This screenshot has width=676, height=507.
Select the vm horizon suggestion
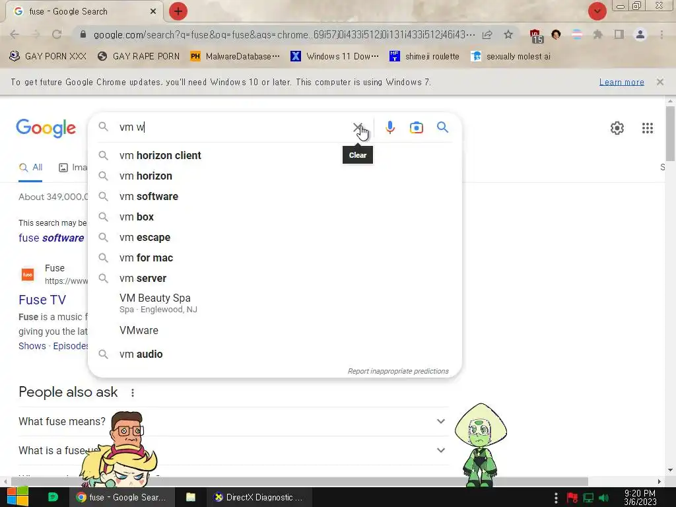(275, 176)
